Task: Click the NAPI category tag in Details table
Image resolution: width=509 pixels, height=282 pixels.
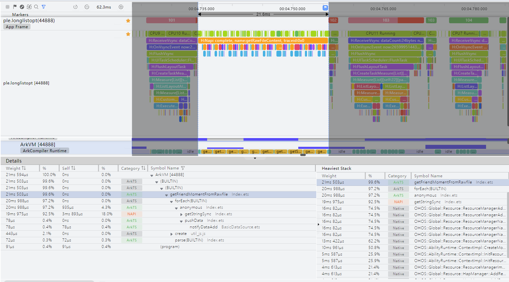Action: pyautogui.click(x=131, y=214)
